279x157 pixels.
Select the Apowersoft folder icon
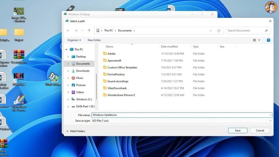(105, 60)
